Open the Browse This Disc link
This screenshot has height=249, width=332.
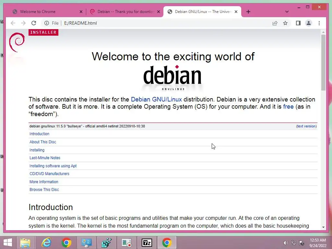44,189
